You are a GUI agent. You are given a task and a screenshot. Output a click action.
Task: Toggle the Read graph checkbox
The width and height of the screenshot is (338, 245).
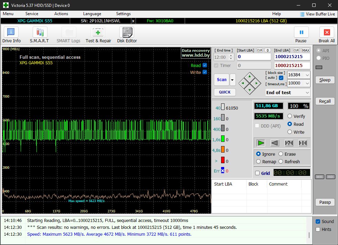click(205, 65)
